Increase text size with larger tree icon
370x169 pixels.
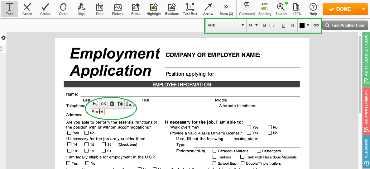click(120, 104)
